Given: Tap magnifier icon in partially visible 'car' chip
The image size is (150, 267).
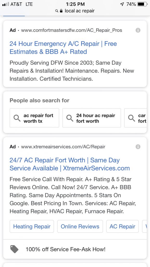Looking at the screenshot, I should pos(132,118).
